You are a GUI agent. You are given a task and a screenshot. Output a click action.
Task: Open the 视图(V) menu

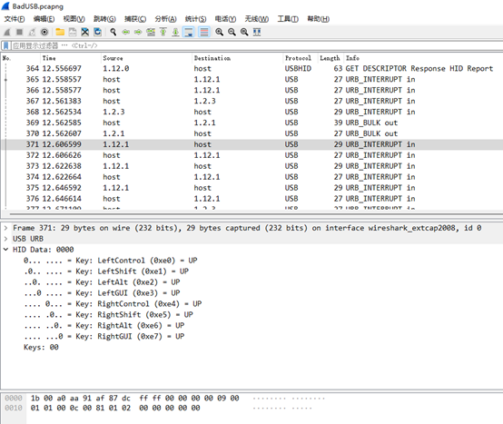point(74,19)
